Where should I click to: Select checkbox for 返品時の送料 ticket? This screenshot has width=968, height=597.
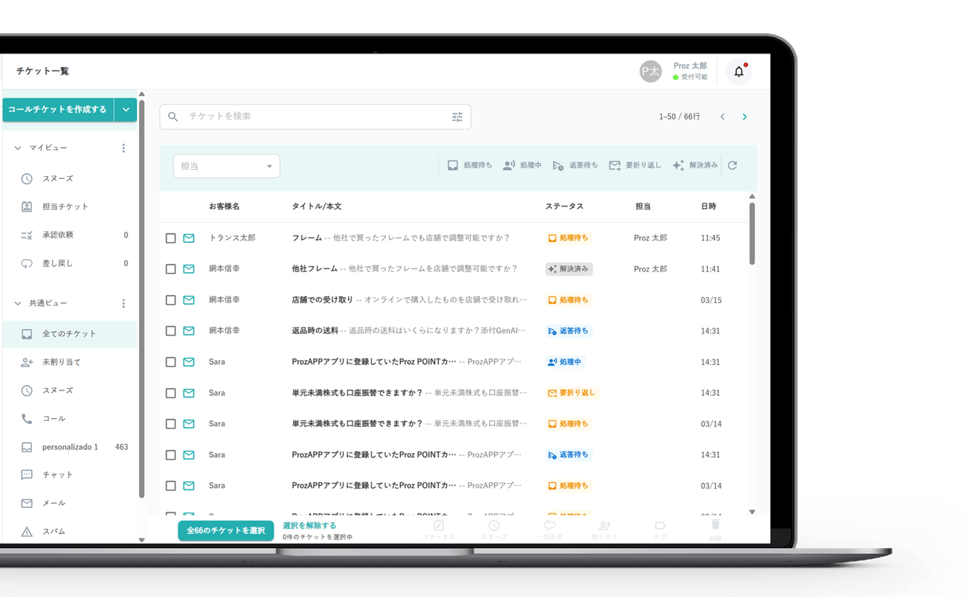pyautogui.click(x=171, y=331)
